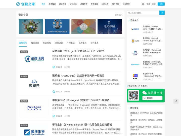This screenshot has width=181, height=136.
Task: Open 创业学院 in top navigation
Action: [x=126, y=4]
